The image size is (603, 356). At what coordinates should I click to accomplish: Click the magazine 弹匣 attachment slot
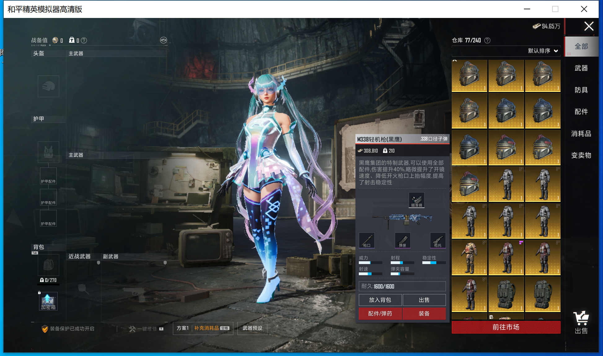tap(403, 241)
